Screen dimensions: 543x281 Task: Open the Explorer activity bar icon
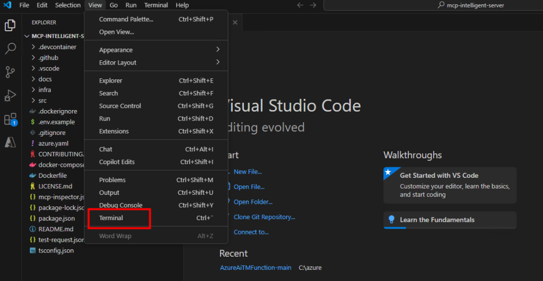pyautogui.click(x=10, y=25)
